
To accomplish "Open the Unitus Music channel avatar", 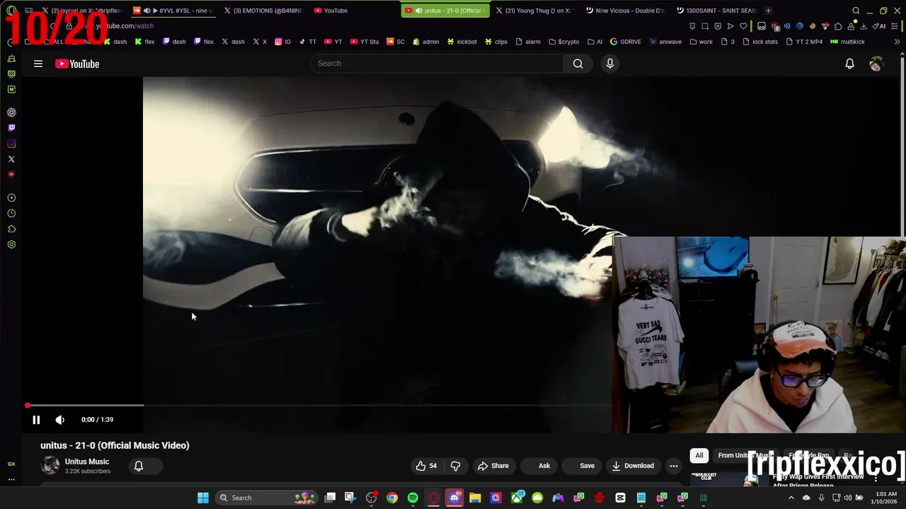I will tap(50, 465).
